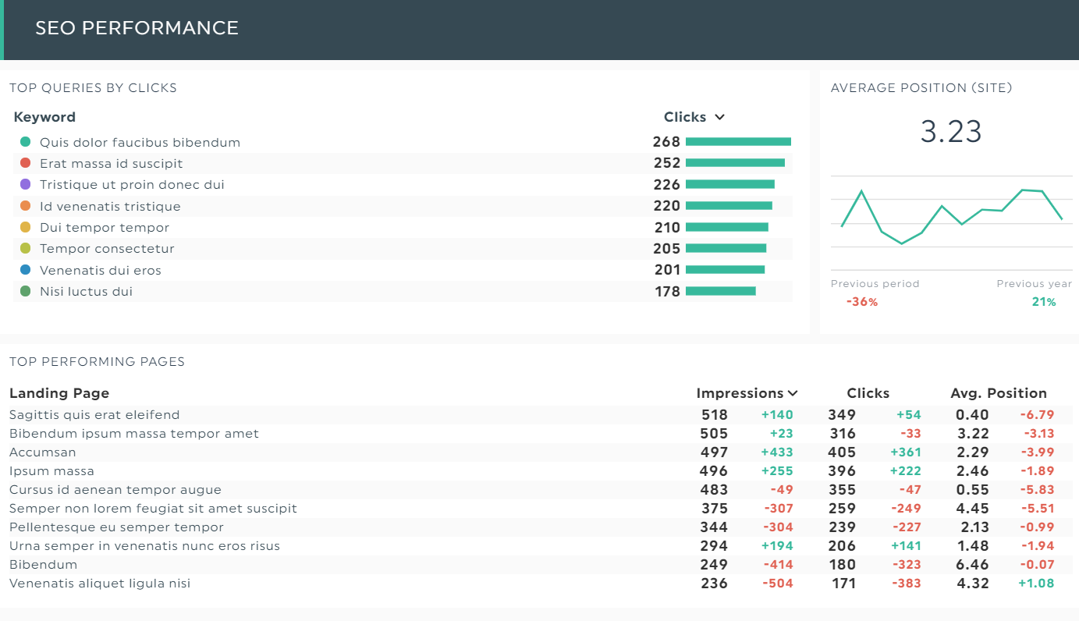Toggle sort arrow next to Impressions header

point(793,393)
